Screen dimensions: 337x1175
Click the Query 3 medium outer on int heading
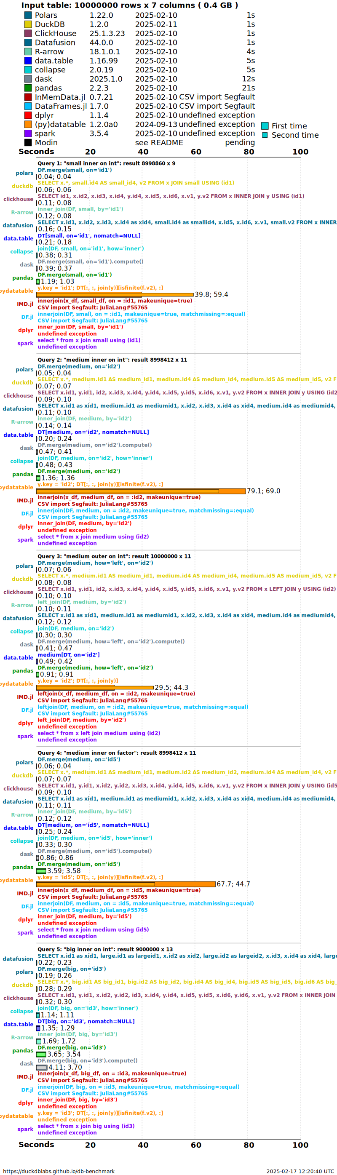click(x=114, y=556)
